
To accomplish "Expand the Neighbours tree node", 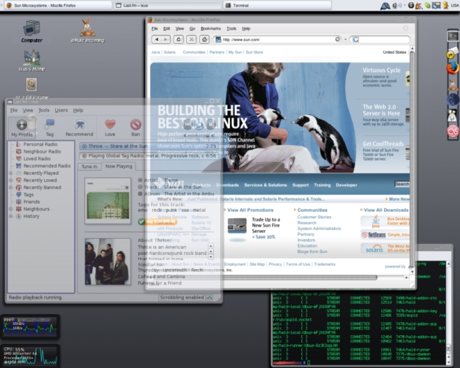I will (x=11, y=209).
